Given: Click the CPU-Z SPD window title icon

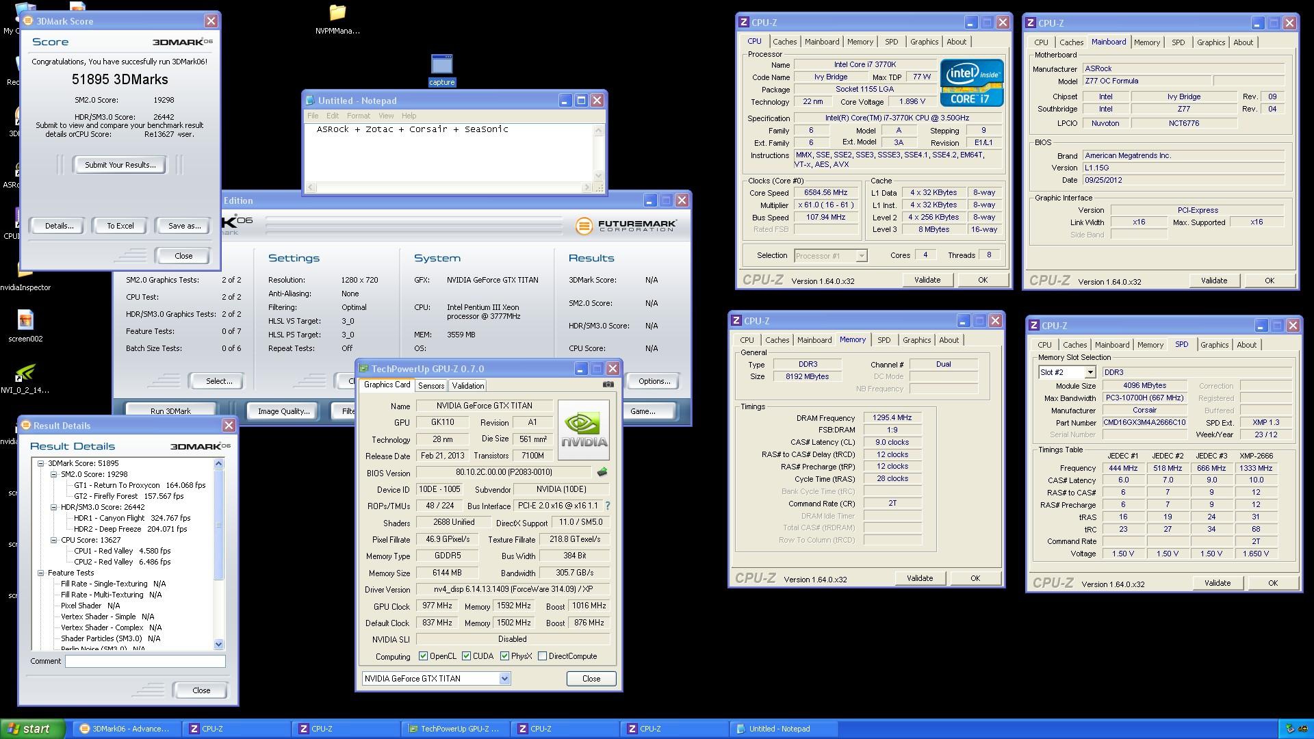Looking at the screenshot, I should tap(1034, 325).
